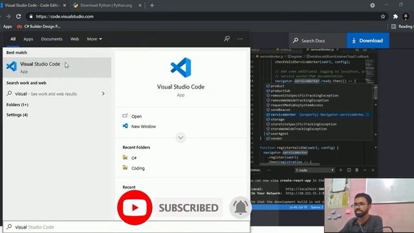Open the Coding recent folder
Screen dimensions: 414x233
(x=138, y=168)
